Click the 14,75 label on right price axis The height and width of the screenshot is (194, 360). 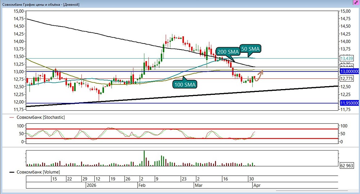346,19
